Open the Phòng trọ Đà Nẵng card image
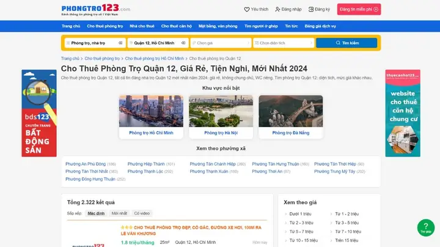Viewport: 440px width, 247px height. (x=291, y=111)
